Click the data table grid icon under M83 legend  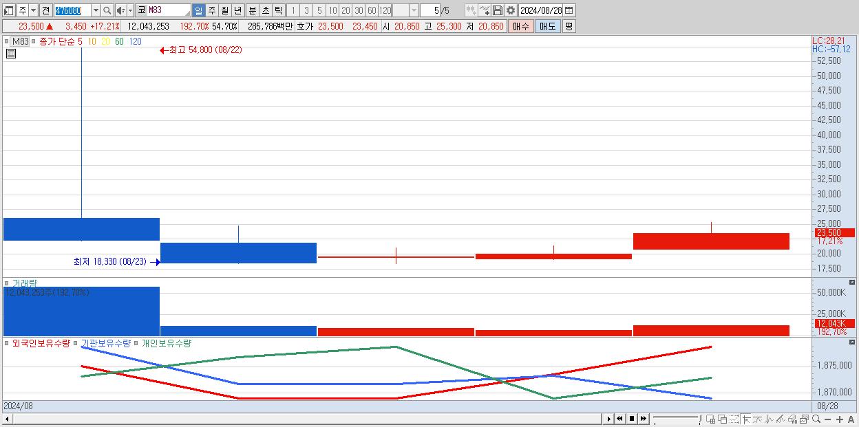pos(10,54)
